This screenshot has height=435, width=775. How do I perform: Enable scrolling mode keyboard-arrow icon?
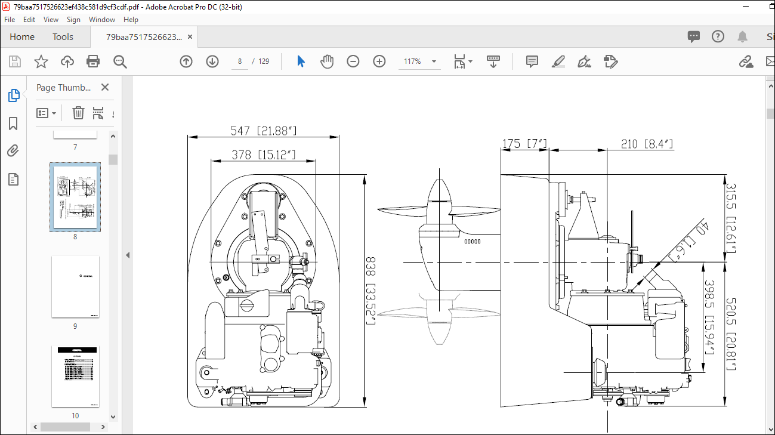click(493, 61)
